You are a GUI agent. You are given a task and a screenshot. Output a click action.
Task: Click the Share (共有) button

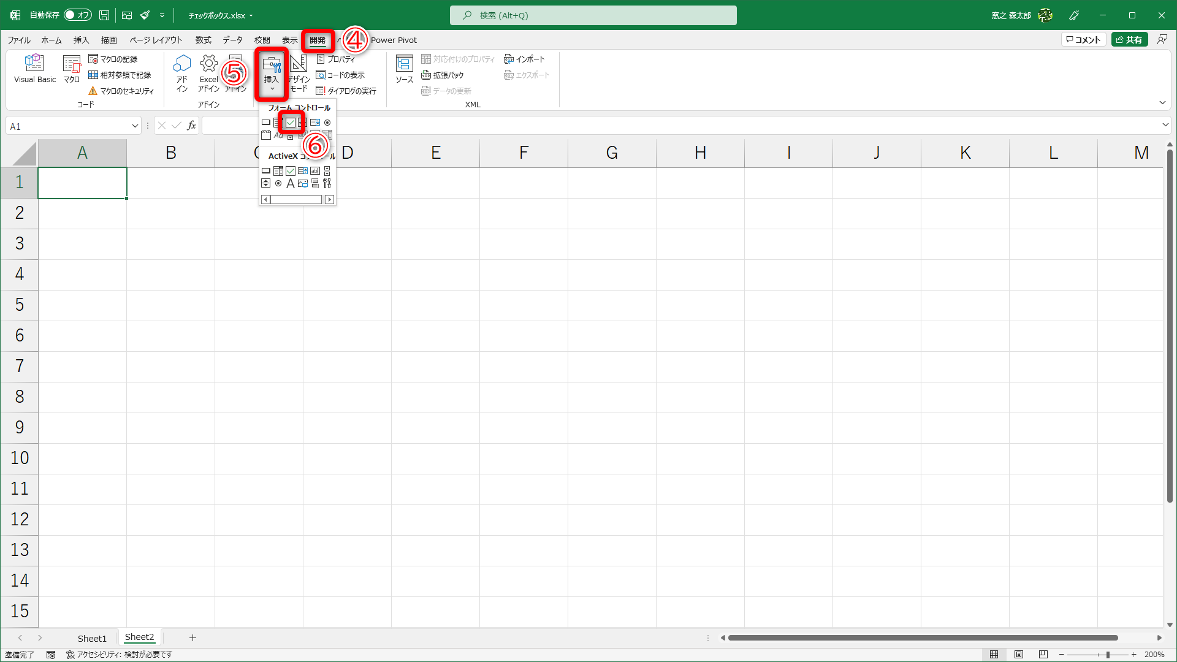click(1129, 40)
